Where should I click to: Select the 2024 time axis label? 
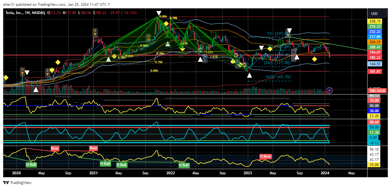pos(325,173)
